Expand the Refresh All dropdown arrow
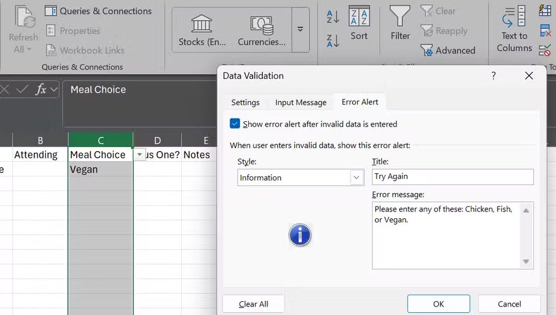556x315 pixels. coord(29,49)
